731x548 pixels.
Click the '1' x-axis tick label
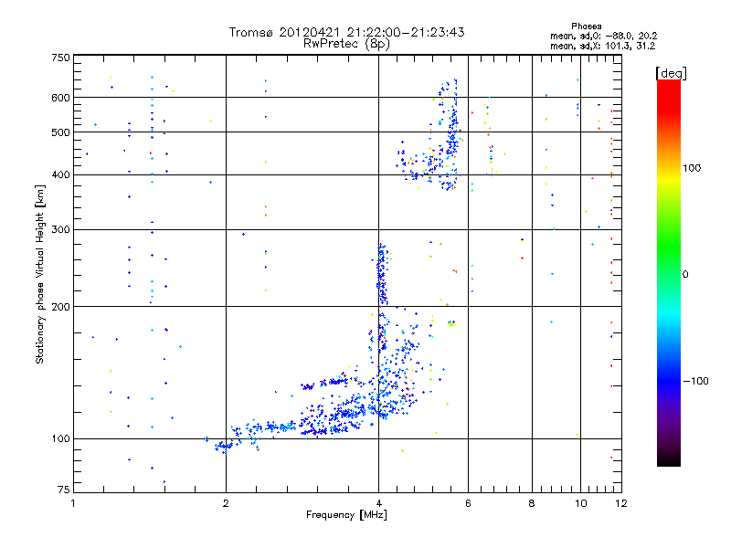pyautogui.click(x=74, y=503)
